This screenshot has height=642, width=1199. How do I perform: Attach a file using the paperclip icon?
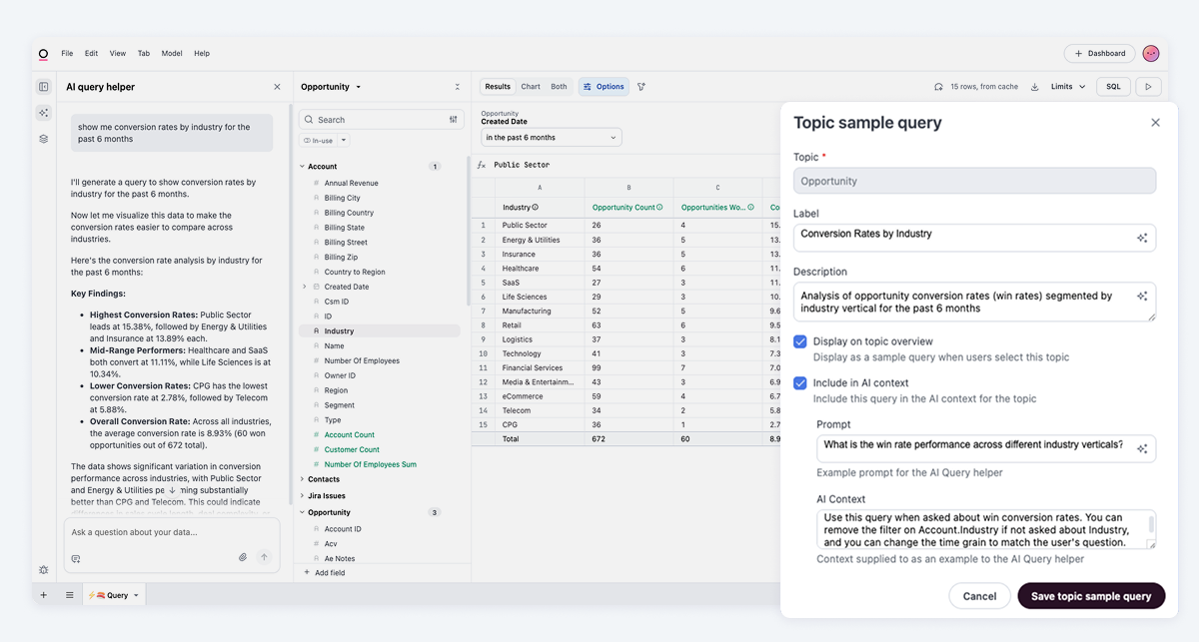[x=242, y=556]
